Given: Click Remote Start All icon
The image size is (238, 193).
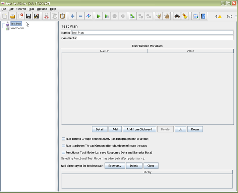Looking at the screenshot, I should pyautogui.click(x=133, y=16).
